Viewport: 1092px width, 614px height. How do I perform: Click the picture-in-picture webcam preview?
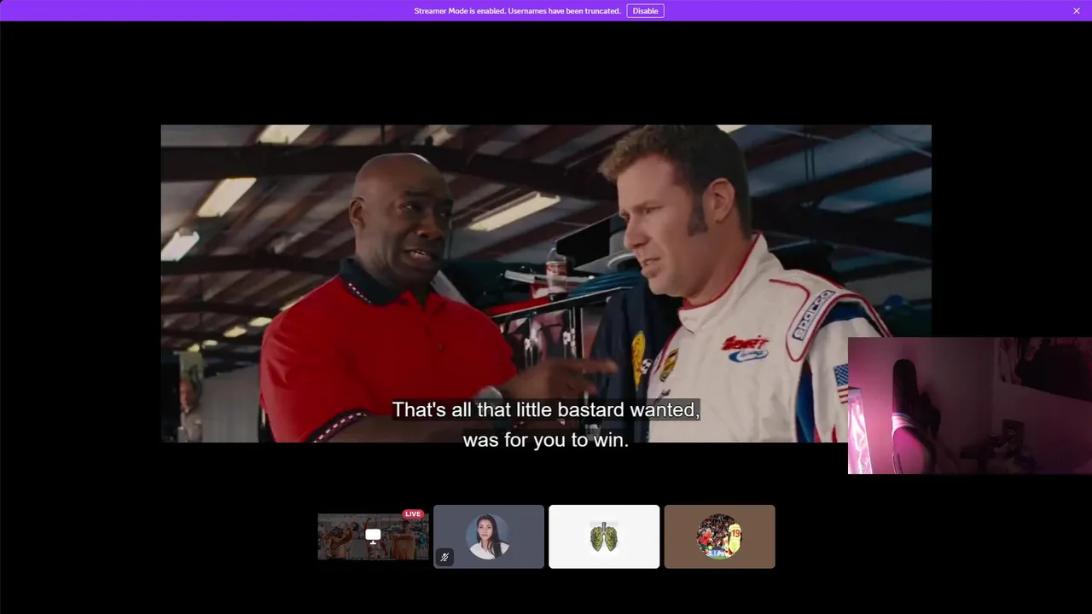[x=970, y=405]
